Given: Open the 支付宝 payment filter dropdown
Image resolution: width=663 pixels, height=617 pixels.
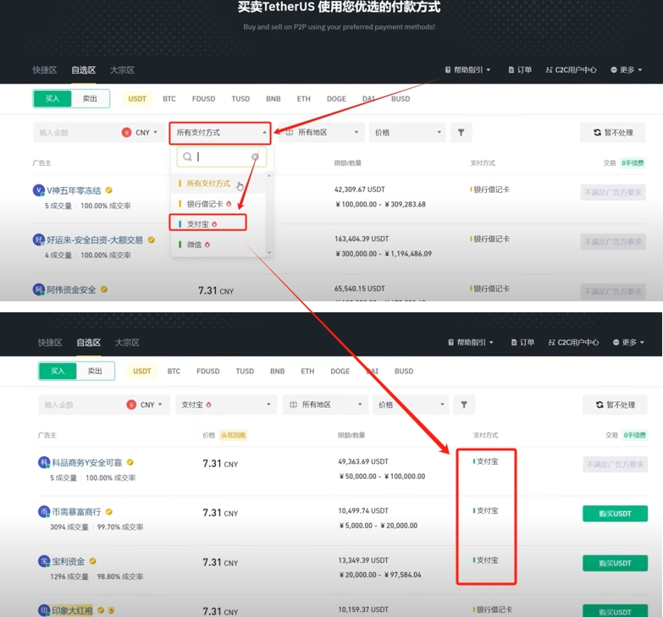Looking at the screenshot, I should coord(226,405).
